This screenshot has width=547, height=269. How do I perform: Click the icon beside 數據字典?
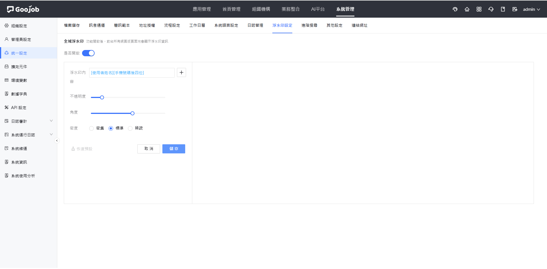pyautogui.click(x=7, y=94)
